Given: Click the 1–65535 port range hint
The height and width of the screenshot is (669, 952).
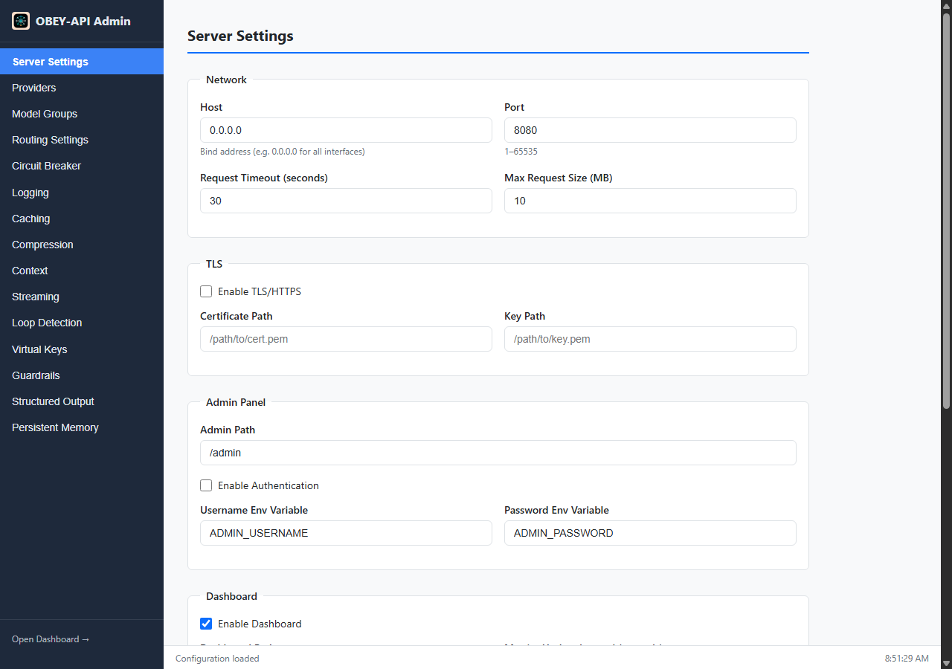Looking at the screenshot, I should coord(521,152).
